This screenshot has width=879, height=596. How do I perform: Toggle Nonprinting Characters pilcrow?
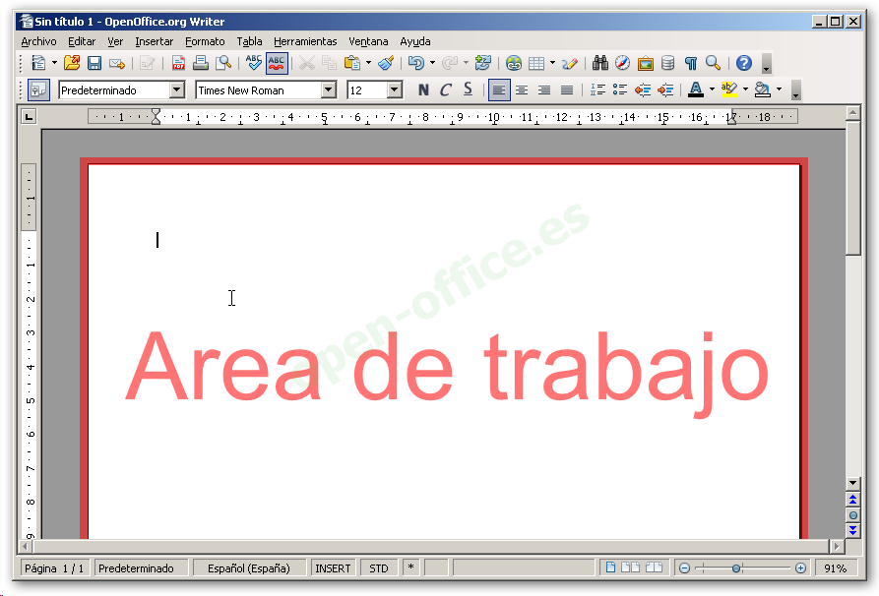691,63
